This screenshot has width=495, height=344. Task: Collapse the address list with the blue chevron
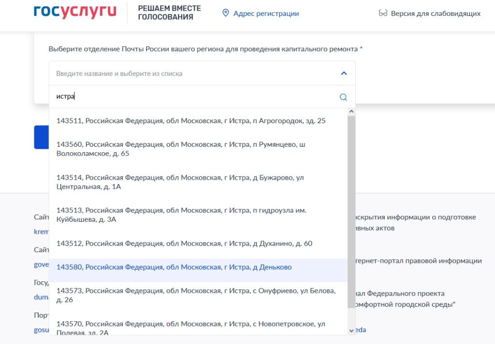tap(343, 72)
